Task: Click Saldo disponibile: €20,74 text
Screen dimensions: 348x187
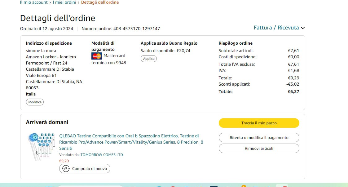Action: [x=165, y=51]
